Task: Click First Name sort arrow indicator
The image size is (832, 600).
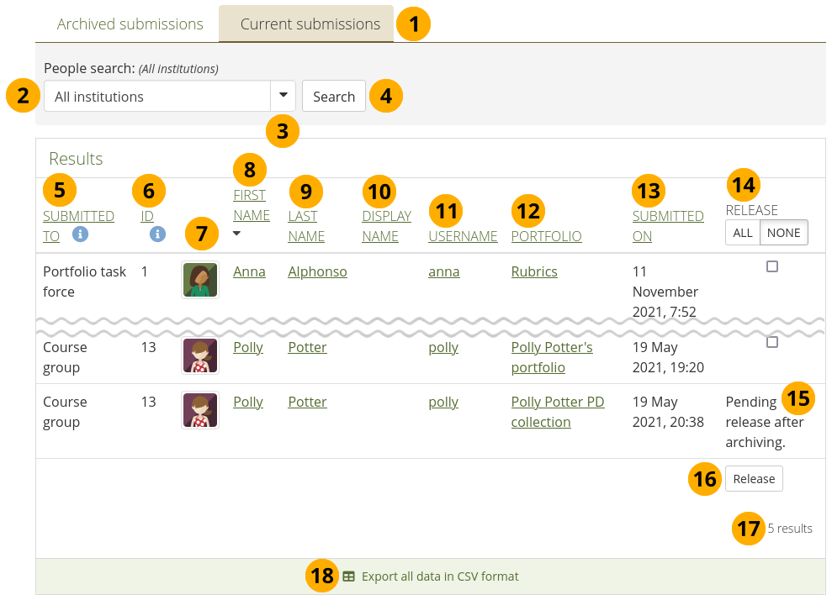Action: click(237, 234)
